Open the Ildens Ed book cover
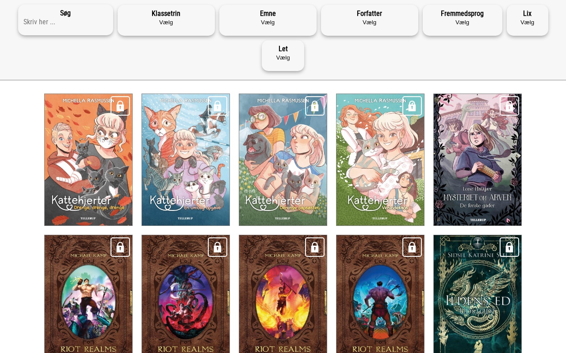Viewport: 566px width, 353px height. tap(478, 294)
